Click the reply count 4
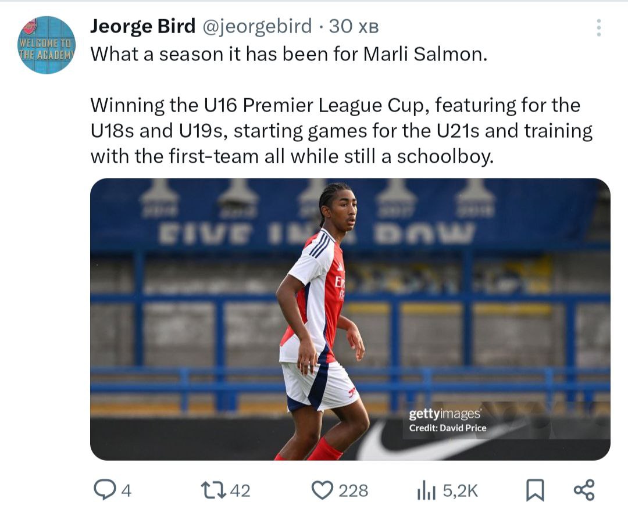Viewport: 628px width, 516px height. [x=126, y=491]
